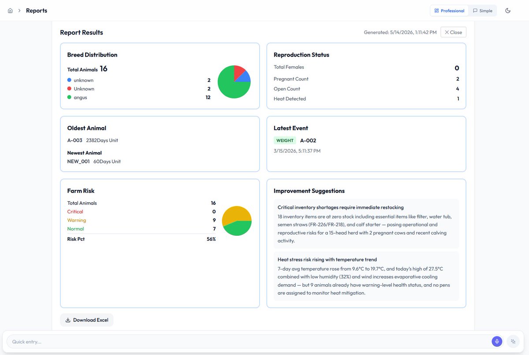Click the Breed Distribution card title
The width and height of the screenshot is (529, 355).
tap(92, 55)
